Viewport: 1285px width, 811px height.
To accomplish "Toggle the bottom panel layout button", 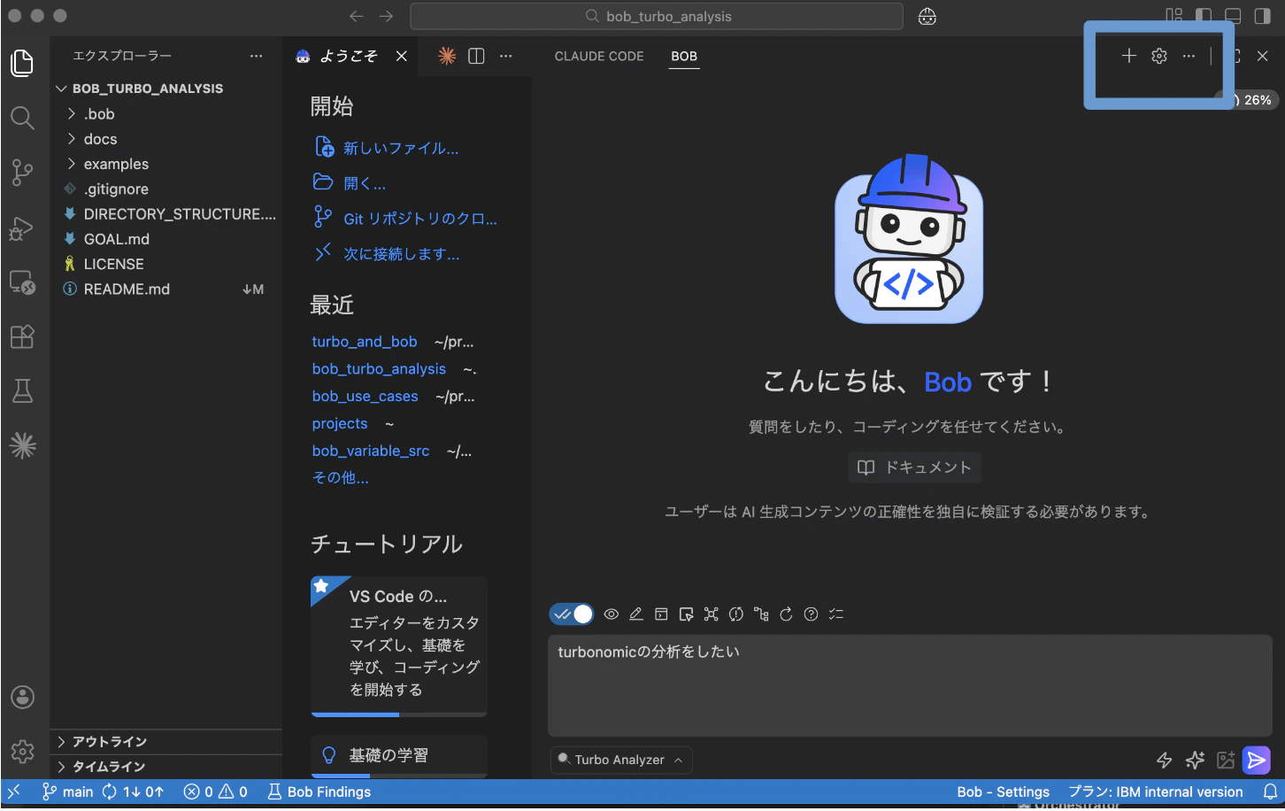I will [x=1233, y=16].
